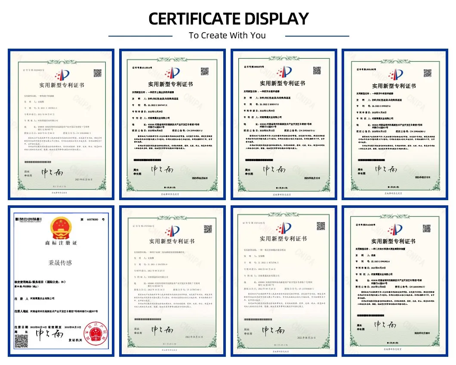Click the QR code on the top-left patent certificate

97,73
